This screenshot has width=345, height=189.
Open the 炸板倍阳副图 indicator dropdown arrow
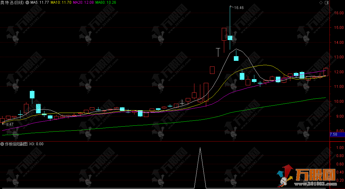[x=2, y=144]
